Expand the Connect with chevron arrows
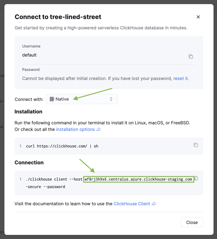 [111, 99]
